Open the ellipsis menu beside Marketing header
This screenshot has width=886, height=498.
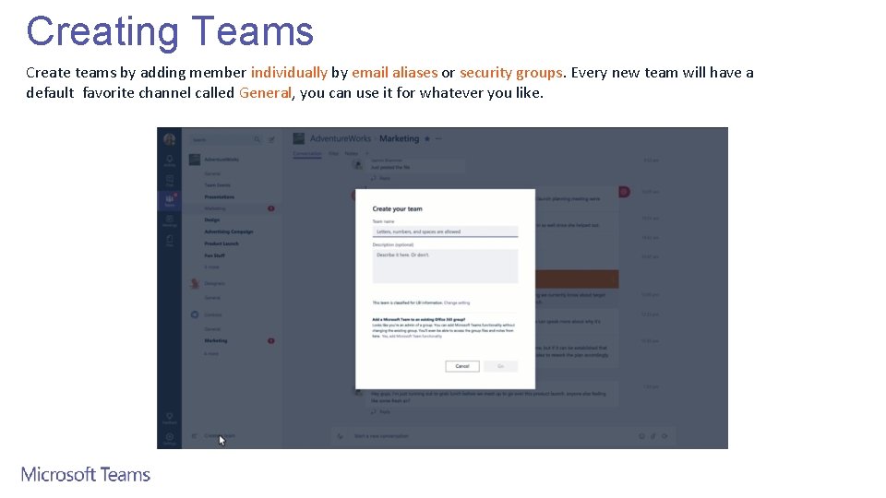point(438,139)
